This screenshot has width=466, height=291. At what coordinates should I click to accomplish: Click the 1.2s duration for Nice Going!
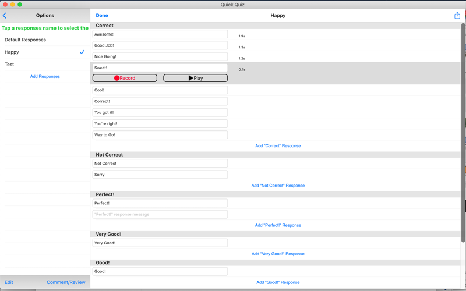click(x=242, y=59)
